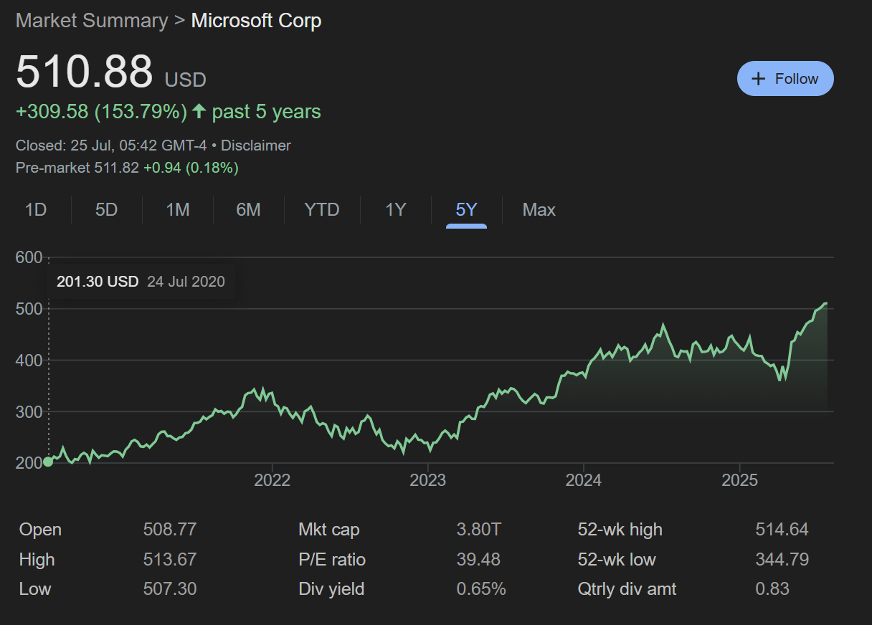Click the 500 label on the price axis
This screenshot has height=625, width=872.
click(x=29, y=309)
